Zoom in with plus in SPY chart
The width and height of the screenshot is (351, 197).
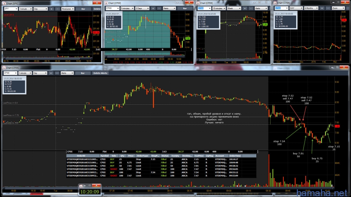(52, 9)
